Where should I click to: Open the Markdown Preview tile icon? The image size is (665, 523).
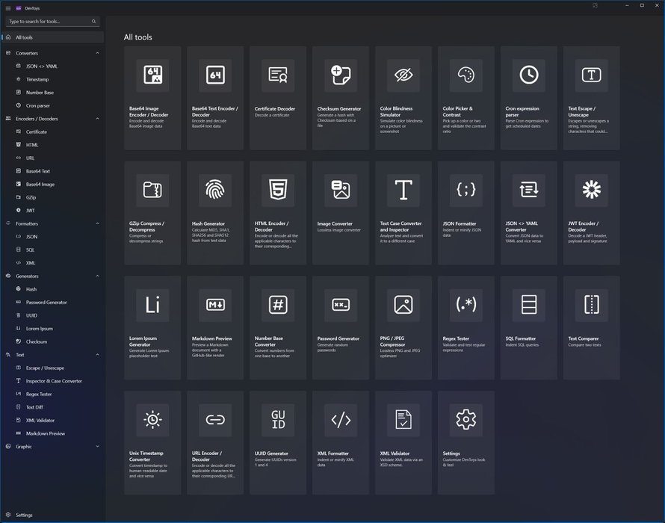pyautogui.click(x=215, y=305)
